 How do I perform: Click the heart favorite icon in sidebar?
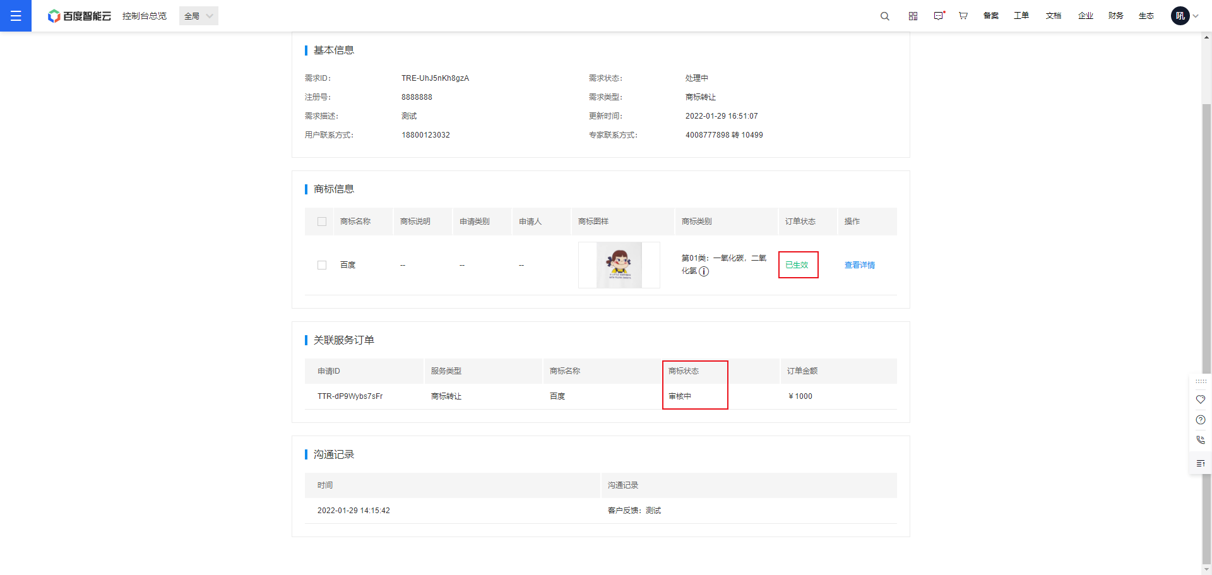tap(1200, 400)
